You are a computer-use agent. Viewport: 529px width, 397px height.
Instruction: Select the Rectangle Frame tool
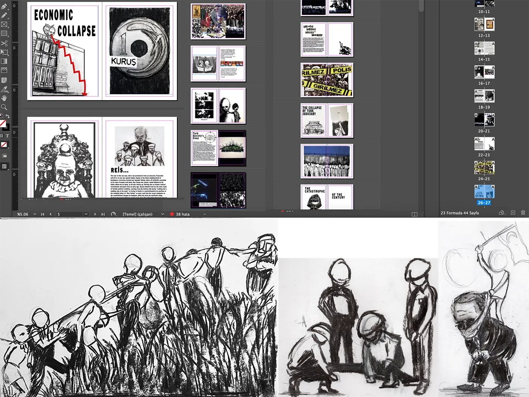(4, 25)
